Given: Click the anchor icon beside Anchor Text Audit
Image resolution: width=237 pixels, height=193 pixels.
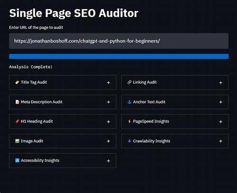Looking at the screenshot, I should (x=129, y=102).
